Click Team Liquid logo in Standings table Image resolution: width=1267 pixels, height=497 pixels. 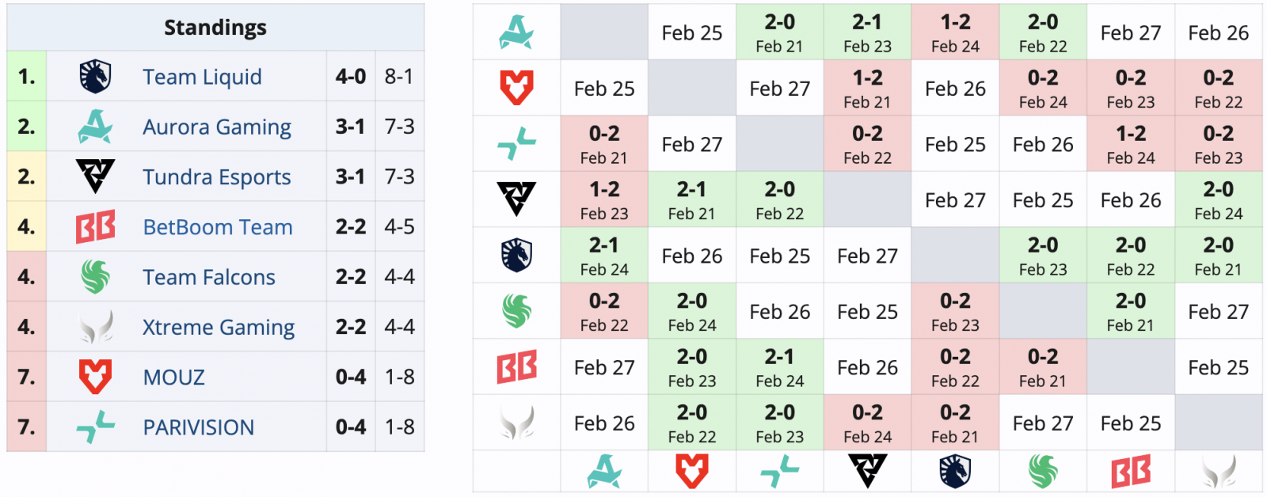click(x=96, y=77)
